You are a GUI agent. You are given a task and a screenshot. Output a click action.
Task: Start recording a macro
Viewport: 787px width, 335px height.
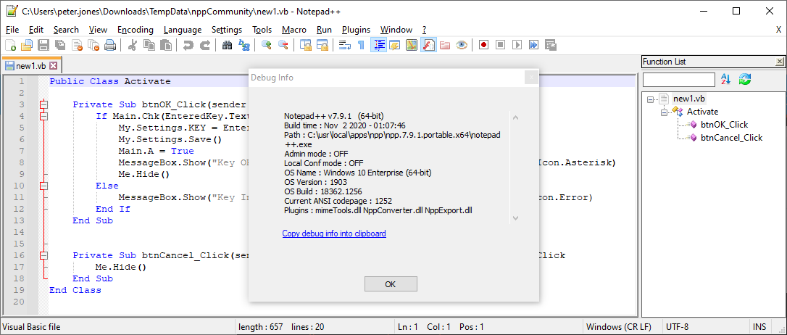(484, 45)
